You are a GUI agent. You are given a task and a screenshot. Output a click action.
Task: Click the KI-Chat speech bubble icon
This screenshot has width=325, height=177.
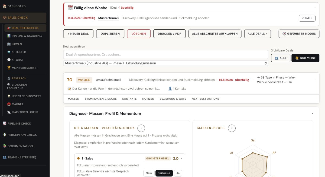[x=9, y=60]
